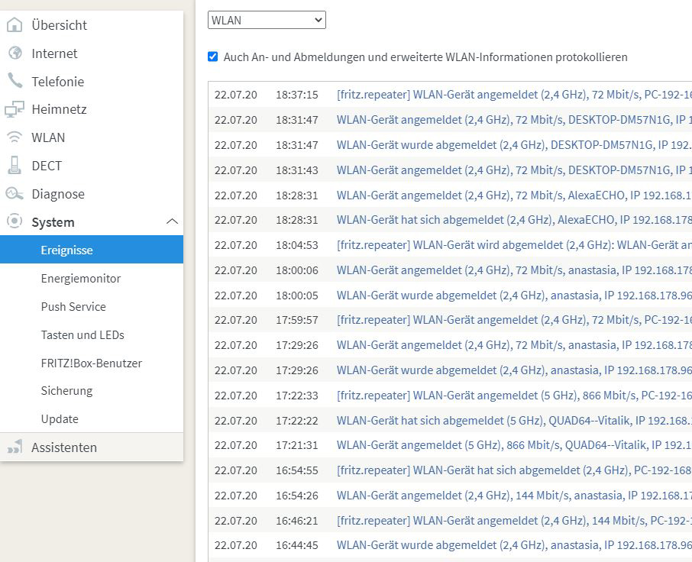Click the Übersicht home icon
The height and width of the screenshot is (562, 692).
(x=15, y=24)
